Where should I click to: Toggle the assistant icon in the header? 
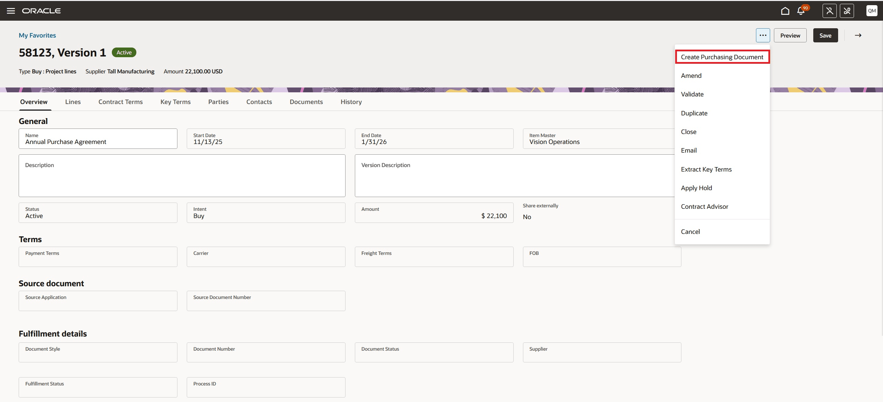click(829, 11)
